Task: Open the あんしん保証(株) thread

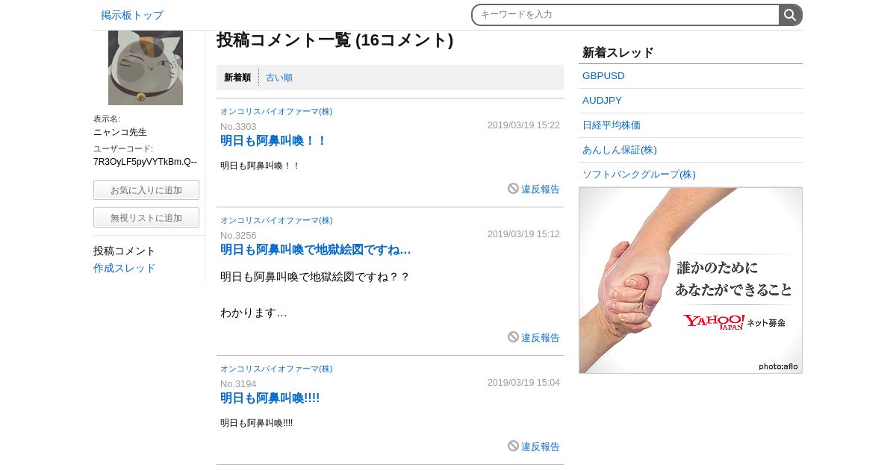Action: click(x=620, y=150)
